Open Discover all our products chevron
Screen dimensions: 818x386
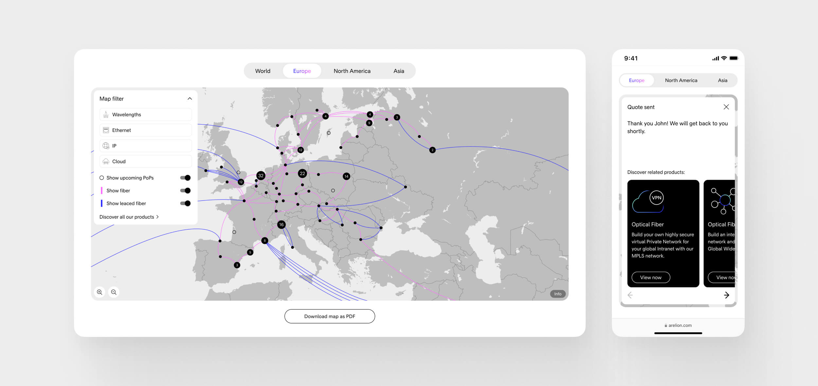click(158, 217)
